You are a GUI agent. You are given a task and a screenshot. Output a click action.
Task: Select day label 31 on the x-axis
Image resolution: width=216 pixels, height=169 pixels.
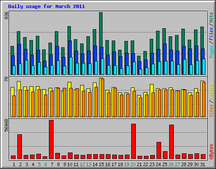click(202, 164)
